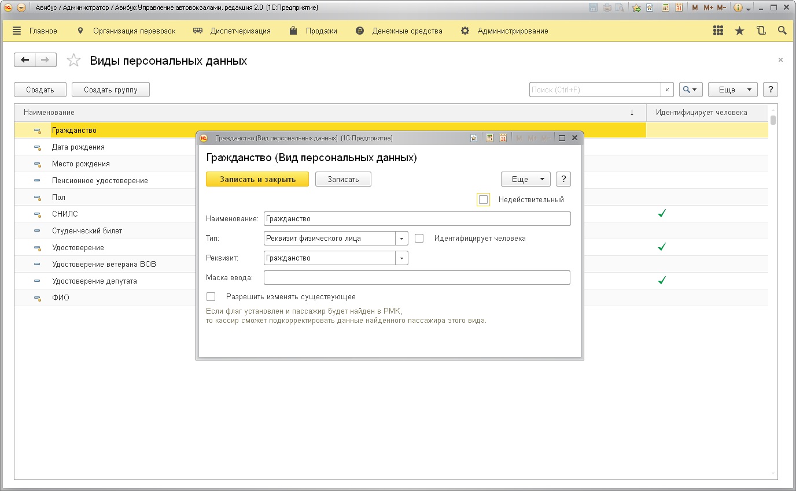This screenshot has height=491, width=796.
Task: Expand the Реквизит dropdown list
Action: pos(401,258)
